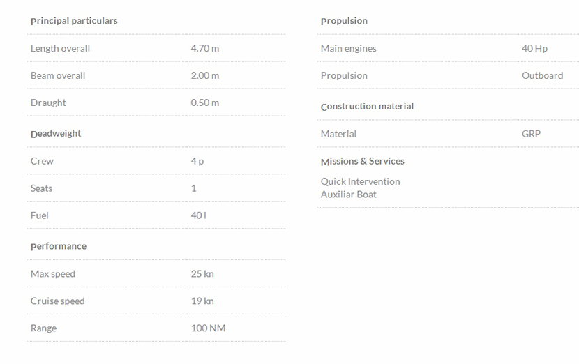579x364 pixels.
Task: Select the Max speed label
Action: 52,274
